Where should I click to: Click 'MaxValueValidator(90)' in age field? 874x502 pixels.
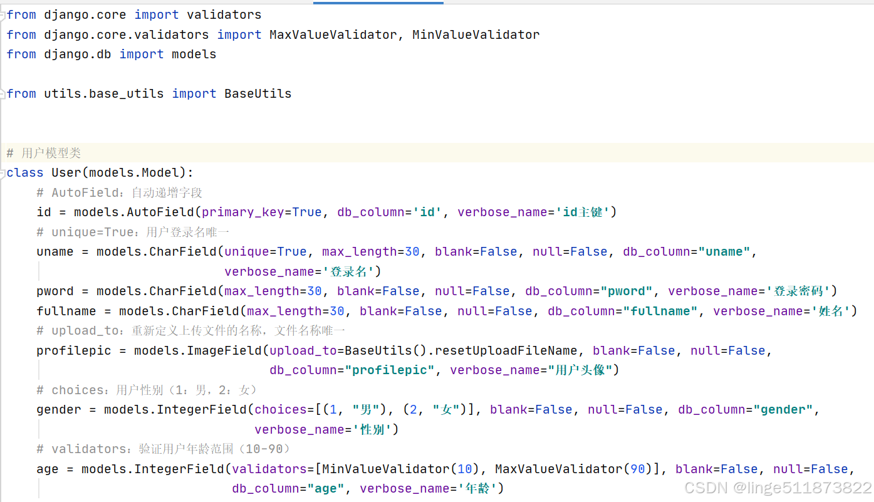pyautogui.click(x=574, y=469)
